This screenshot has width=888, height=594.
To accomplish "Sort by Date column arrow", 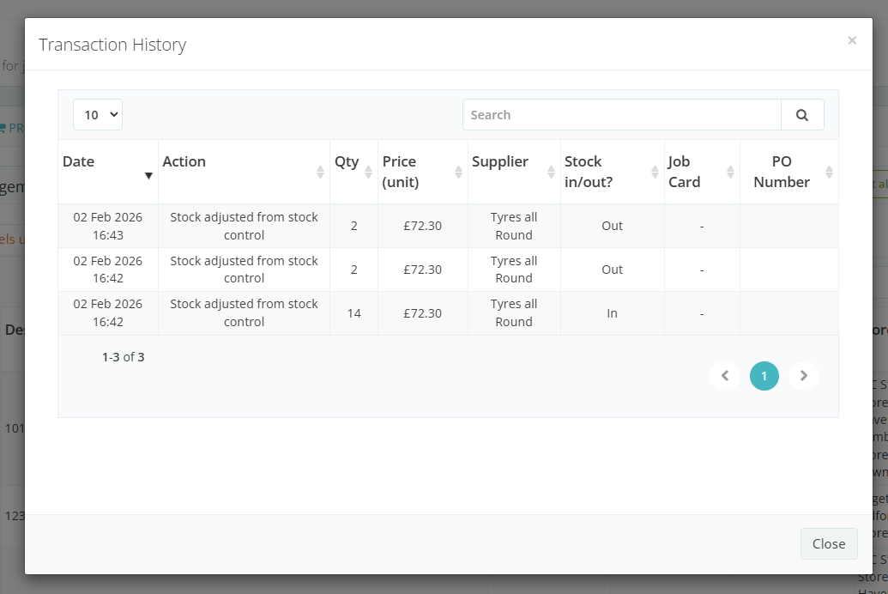I will [148, 175].
